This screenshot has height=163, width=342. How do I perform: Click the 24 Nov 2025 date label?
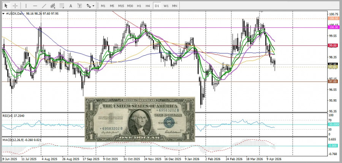[154, 159]
